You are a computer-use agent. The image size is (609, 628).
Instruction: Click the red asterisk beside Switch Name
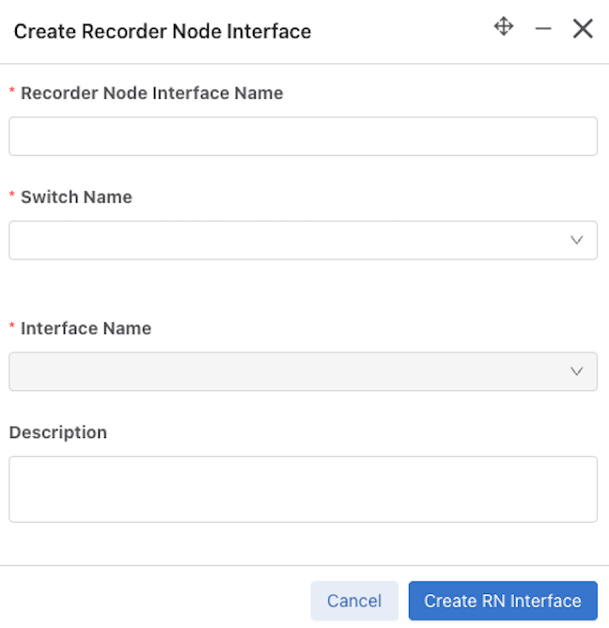(x=12, y=195)
